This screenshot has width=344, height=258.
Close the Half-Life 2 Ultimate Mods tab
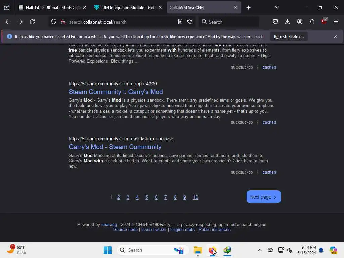pos(85,7)
